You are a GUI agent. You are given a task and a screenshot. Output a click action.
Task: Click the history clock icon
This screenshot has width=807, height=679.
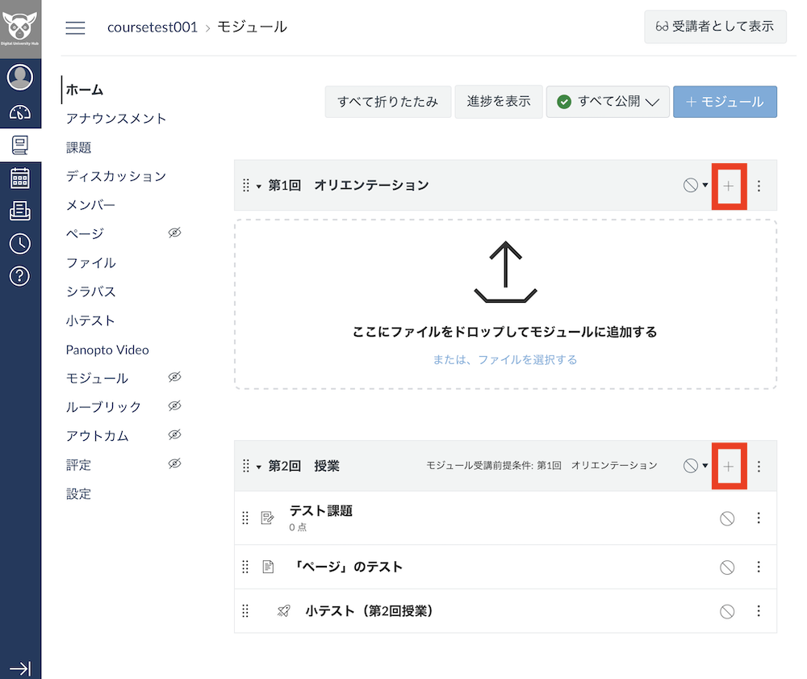pos(20,241)
